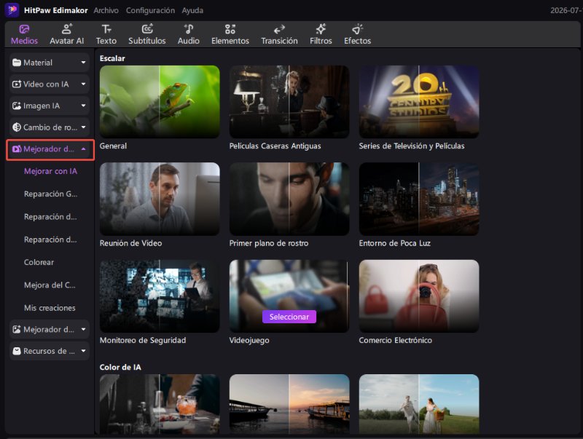583x439 pixels.
Task: Choose the Entorno de Poca Luz thumbnail
Action: pos(419,199)
